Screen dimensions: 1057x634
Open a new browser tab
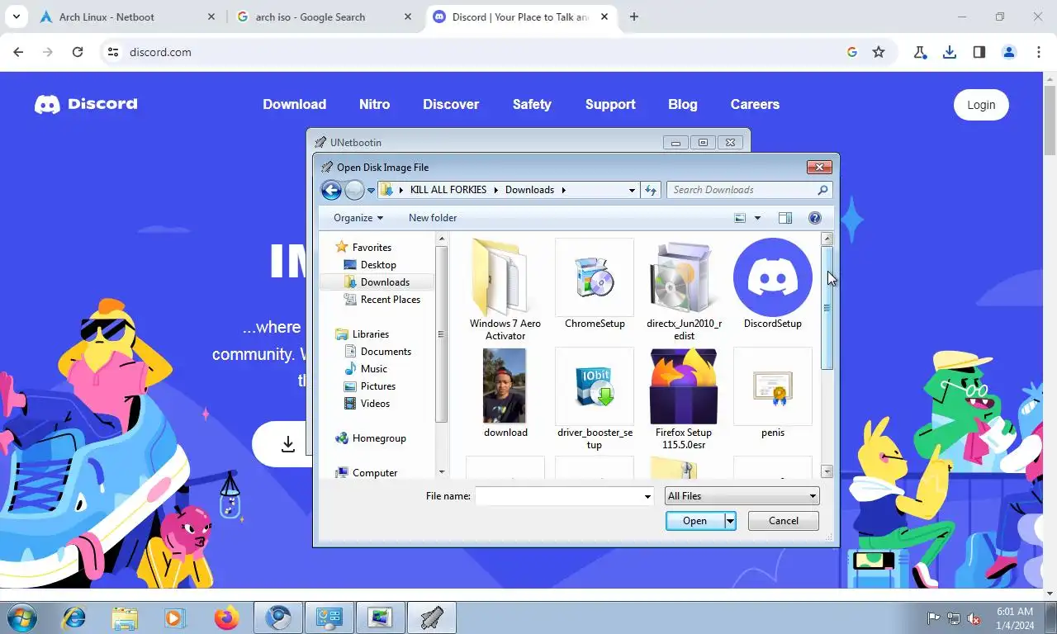(x=634, y=17)
